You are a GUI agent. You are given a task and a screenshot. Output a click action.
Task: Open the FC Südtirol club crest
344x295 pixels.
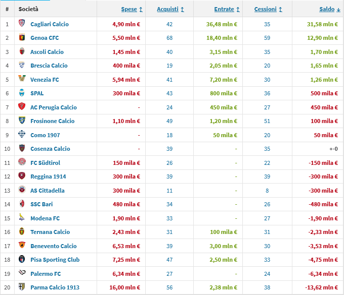tap(22, 162)
